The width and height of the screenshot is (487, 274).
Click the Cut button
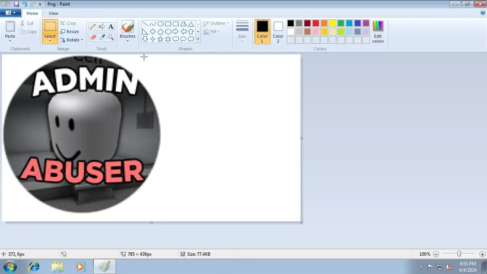click(x=27, y=23)
